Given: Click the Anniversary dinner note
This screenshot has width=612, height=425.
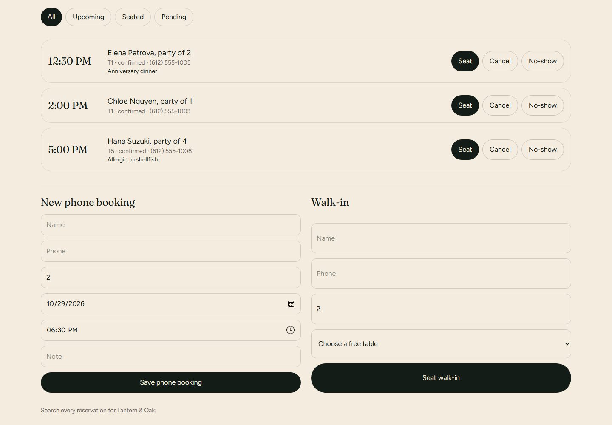Looking at the screenshot, I should click(x=132, y=71).
